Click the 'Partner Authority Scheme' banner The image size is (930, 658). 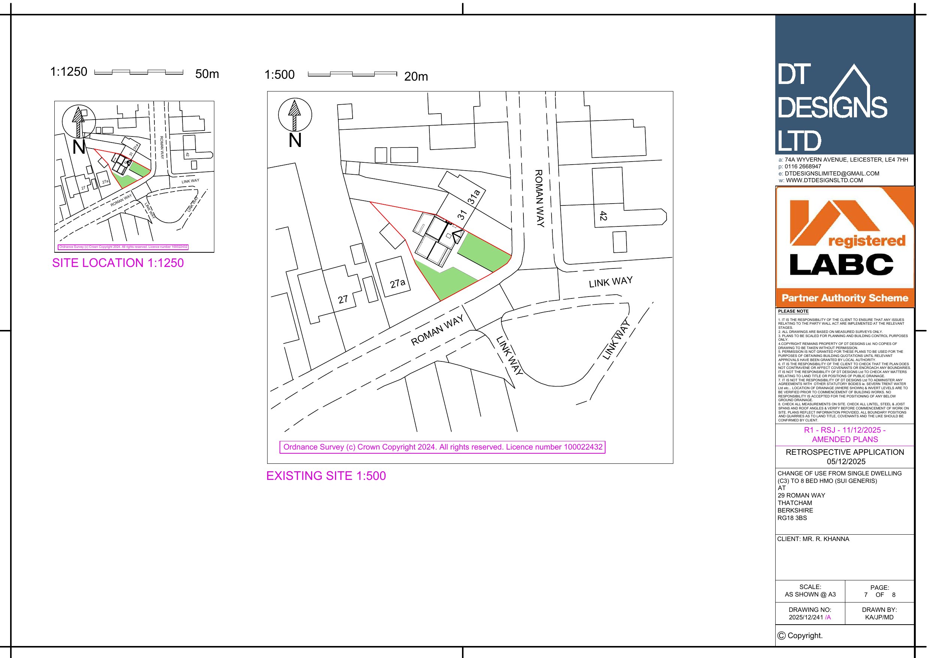tap(845, 298)
